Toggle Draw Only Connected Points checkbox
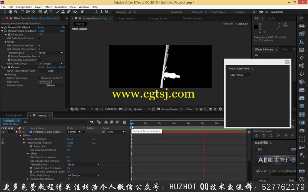Viewport: 308px width, 192px height. tap(39, 60)
